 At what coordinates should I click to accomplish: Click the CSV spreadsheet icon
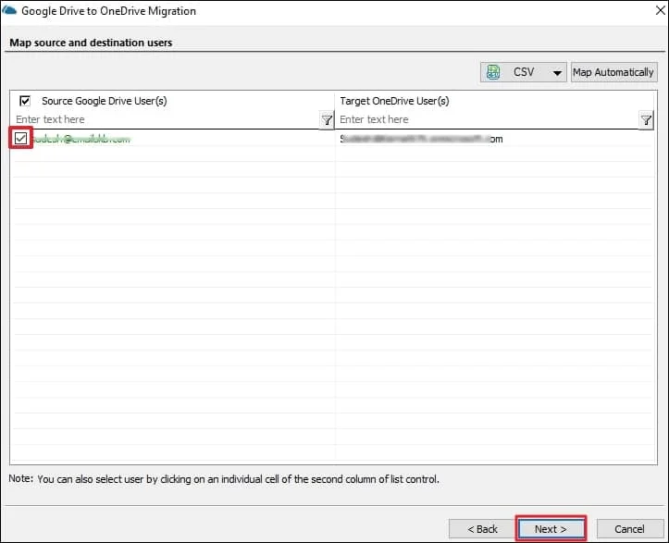pos(493,72)
